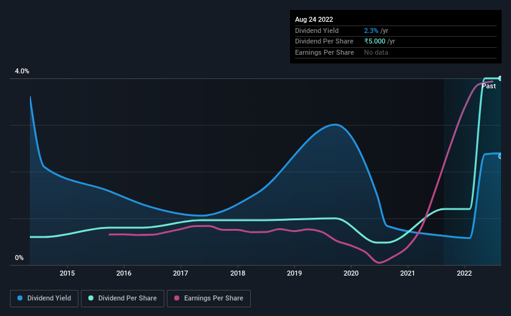Click the 0% y-axis label
Image resolution: width=511 pixels, height=316 pixels.
[x=19, y=258]
